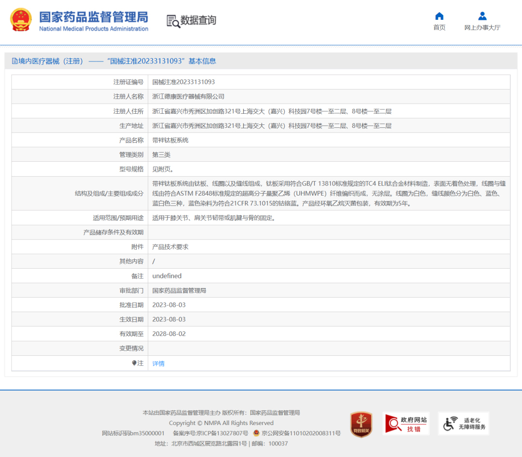522x457 pixels.
Task: Click the small icon before 注 label
Action: point(134,363)
